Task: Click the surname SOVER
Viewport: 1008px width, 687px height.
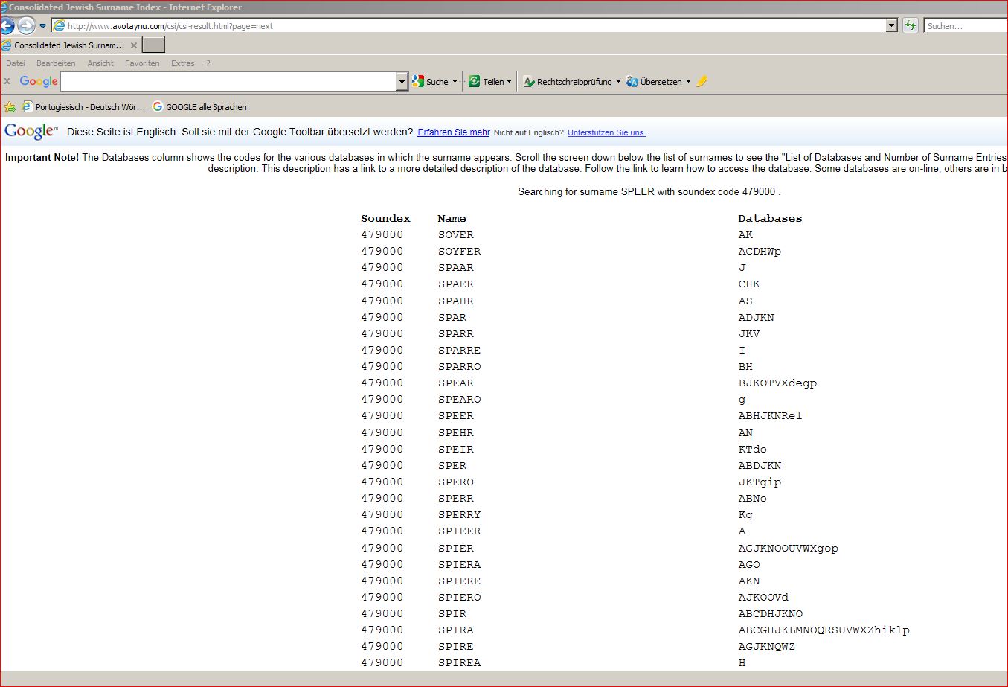Action: 456,234
